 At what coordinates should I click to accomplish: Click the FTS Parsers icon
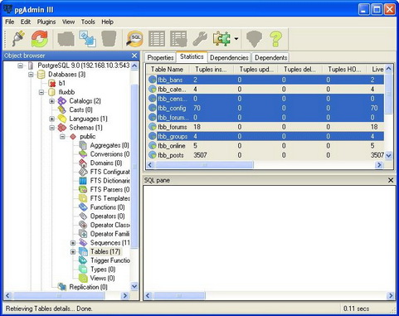pos(83,189)
